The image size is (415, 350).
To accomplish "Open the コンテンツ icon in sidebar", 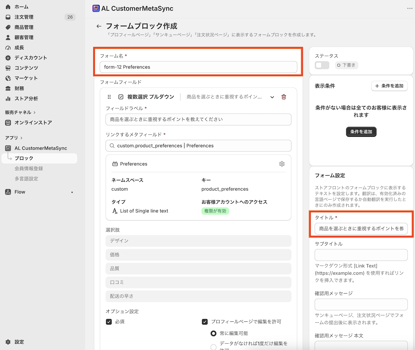I will click(x=8, y=68).
